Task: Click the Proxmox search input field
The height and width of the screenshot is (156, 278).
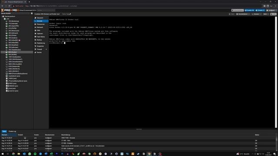Action: [x=46, y=10]
